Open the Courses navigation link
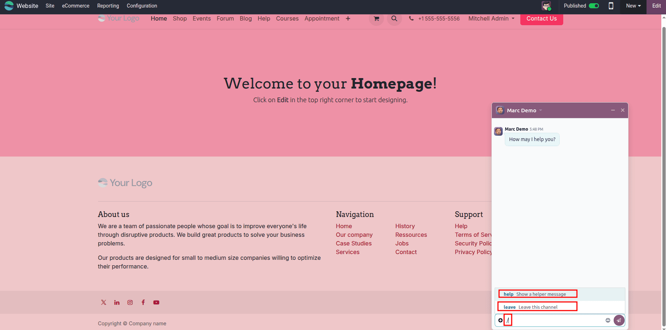The image size is (666, 330). 287,19
